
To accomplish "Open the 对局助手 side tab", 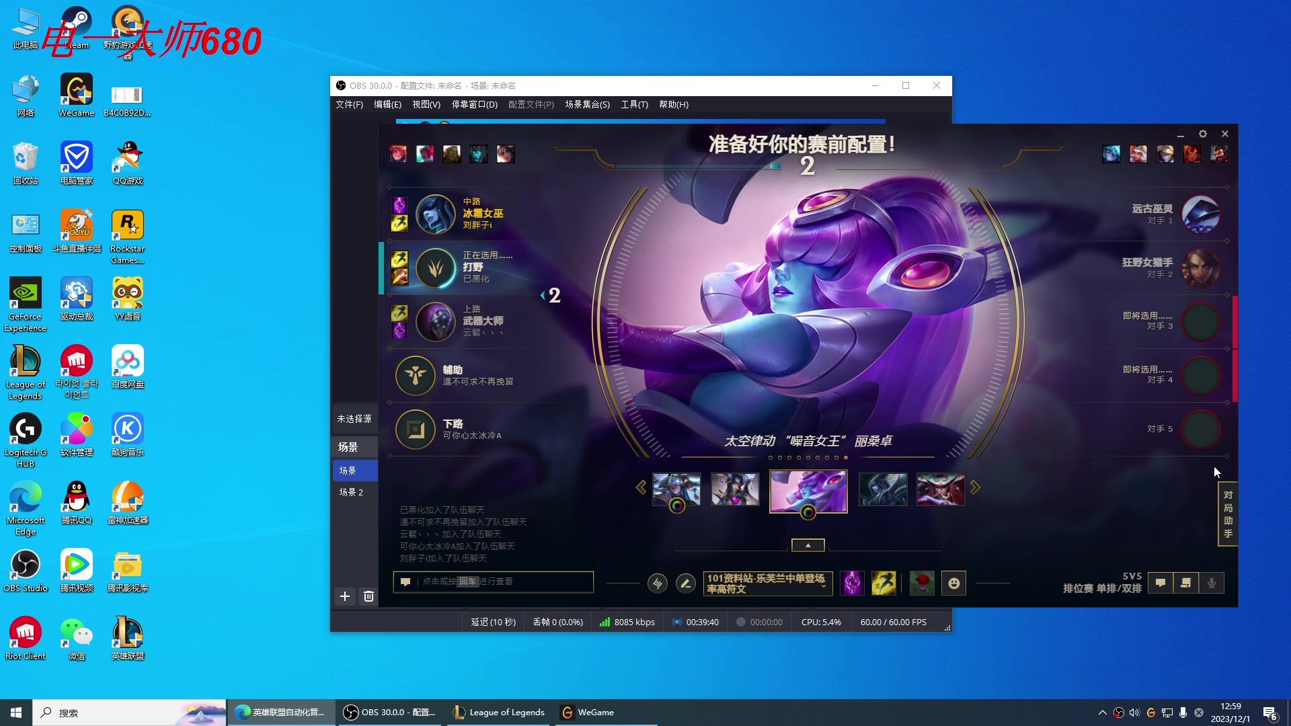I will (x=1228, y=514).
